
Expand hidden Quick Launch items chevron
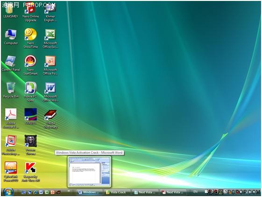[69, 191]
